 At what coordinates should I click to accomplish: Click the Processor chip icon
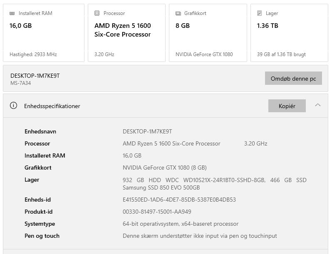point(97,13)
